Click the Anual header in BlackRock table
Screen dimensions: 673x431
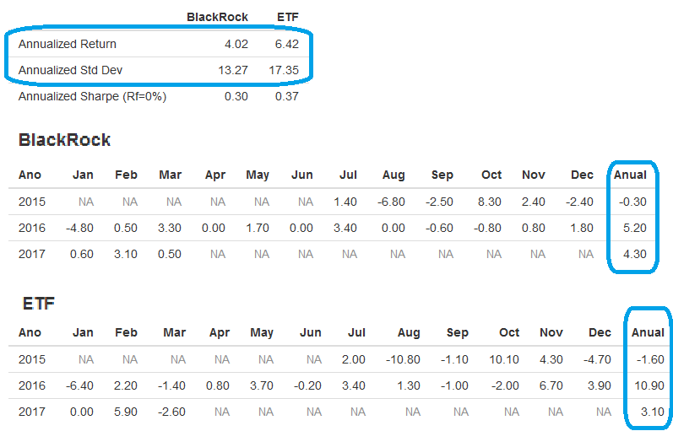(630, 175)
